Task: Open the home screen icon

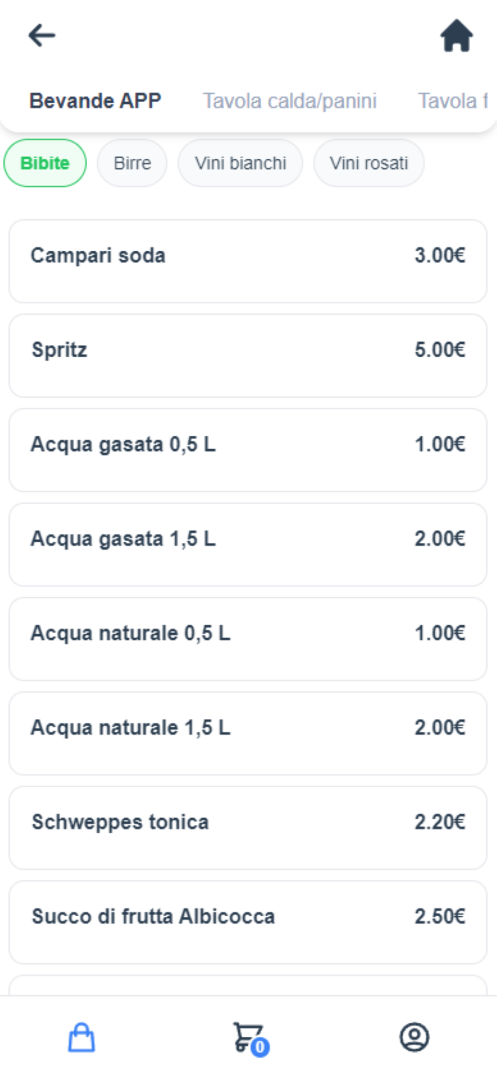Action: (x=457, y=36)
